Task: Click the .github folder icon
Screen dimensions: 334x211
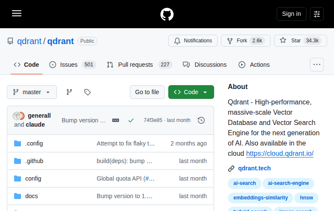Action: coord(18,161)
